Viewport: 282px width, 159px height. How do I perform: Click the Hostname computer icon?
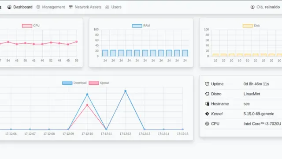(x=207, y=104)
